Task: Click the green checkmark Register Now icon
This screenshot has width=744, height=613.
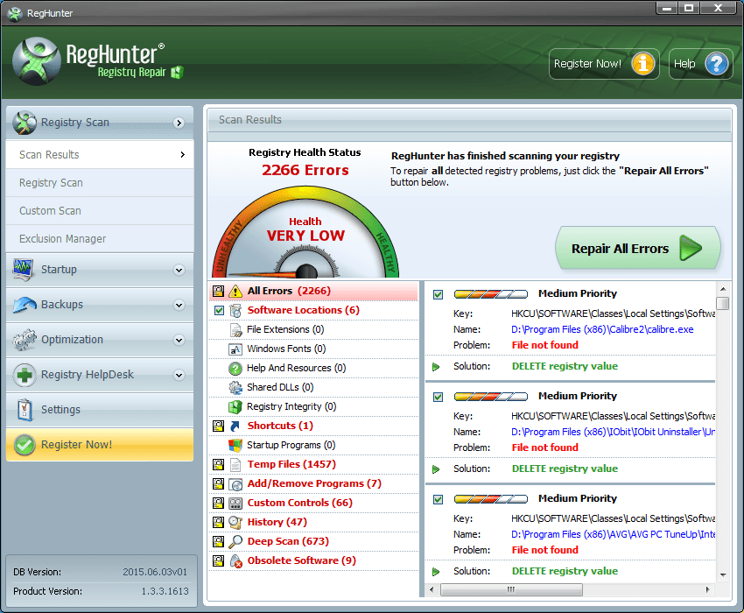Action: [25, 445]
